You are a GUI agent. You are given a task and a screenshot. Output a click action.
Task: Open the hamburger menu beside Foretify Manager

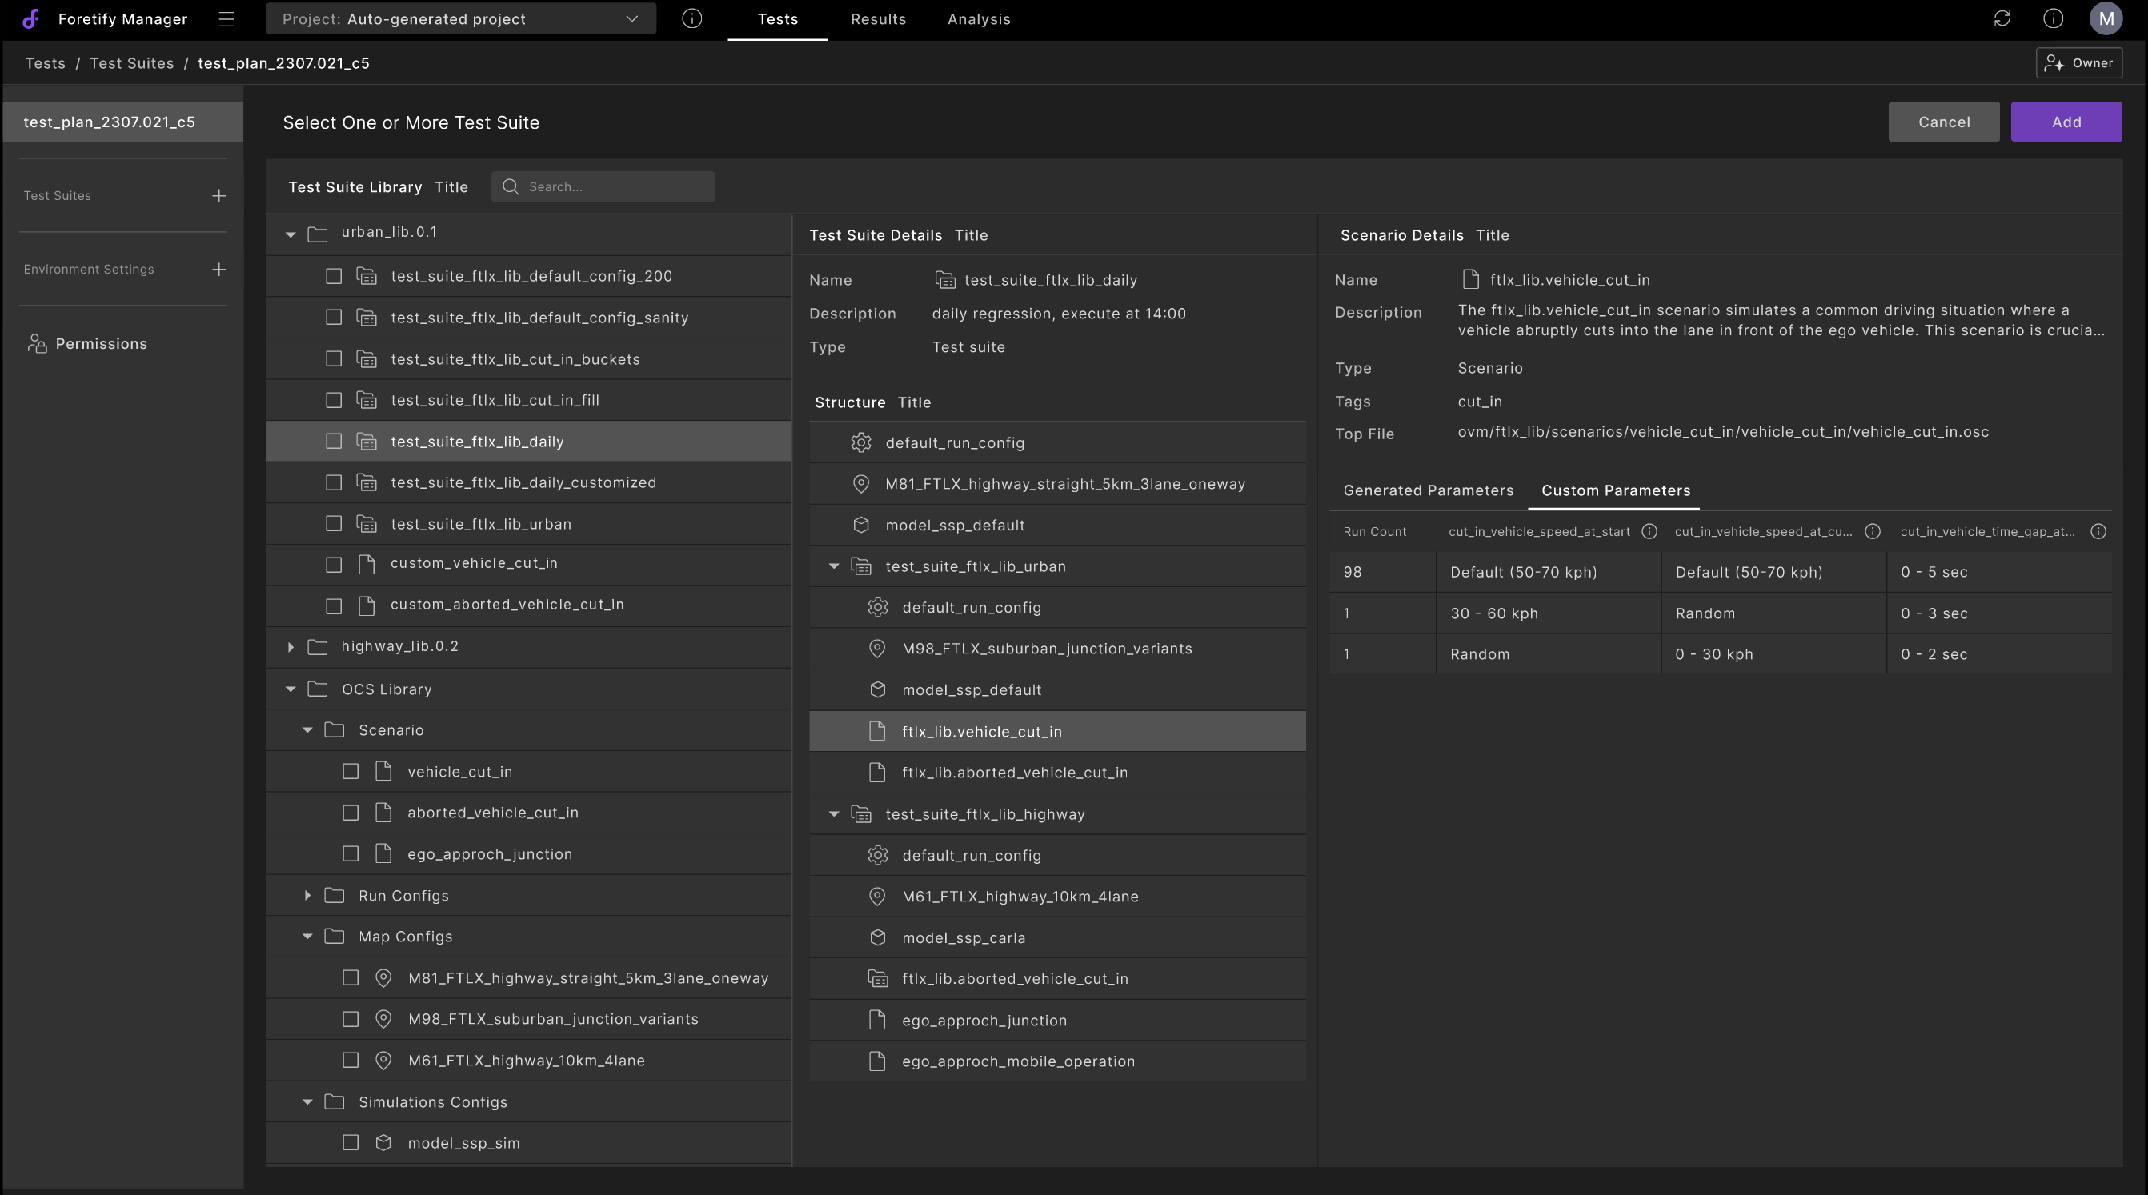click(x=226, y=18)
